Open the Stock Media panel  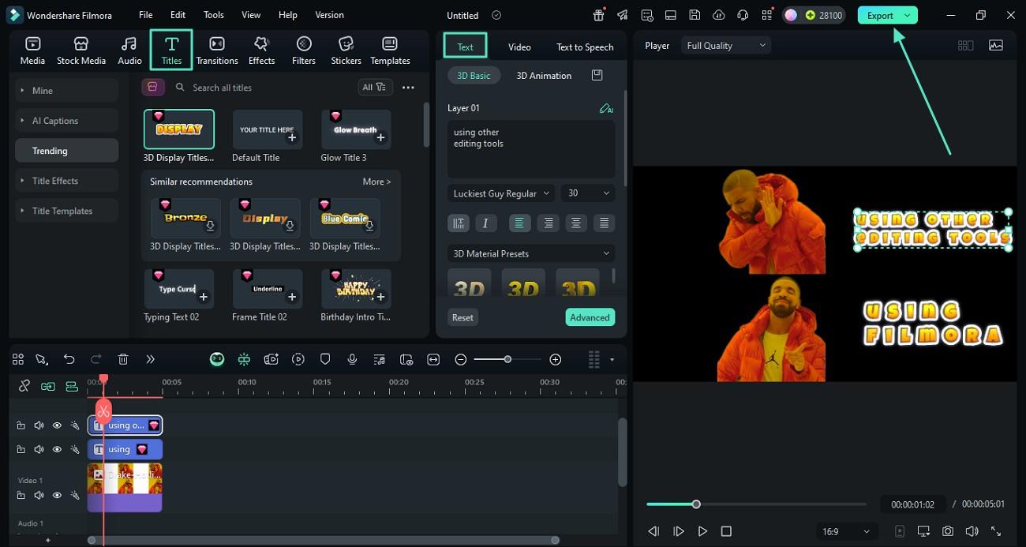point(81,51)
